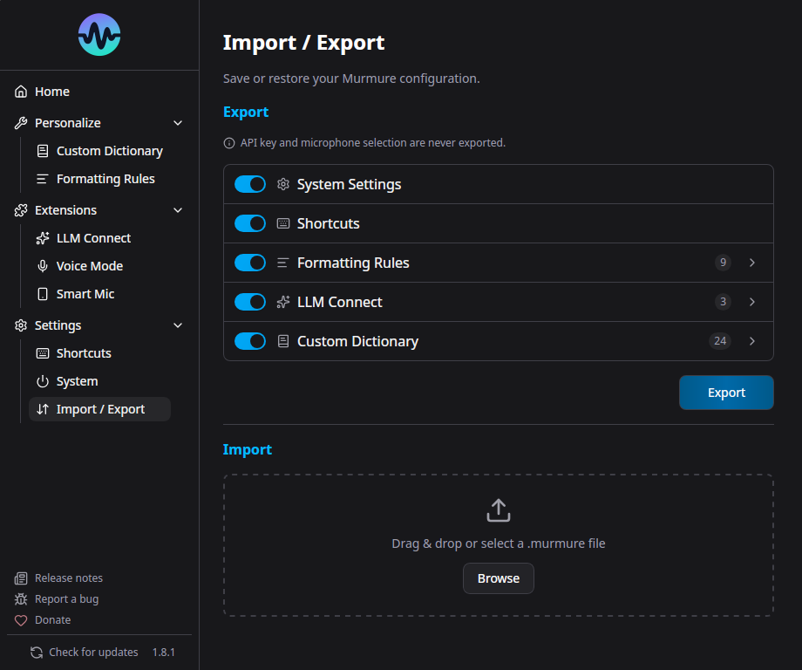Click the upload arrow icon in import zone
The height and width of the screenshot is (670, 802).
pyautogui.click(x=498, y=510)
